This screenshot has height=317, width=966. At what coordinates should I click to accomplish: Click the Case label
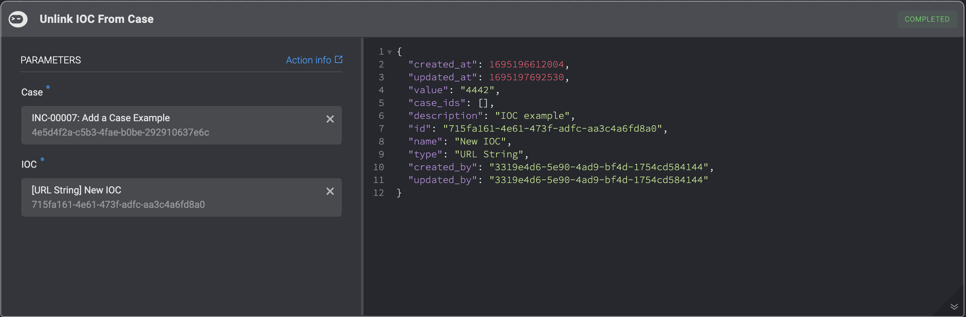pyautogui.click(x=32, y=92)
